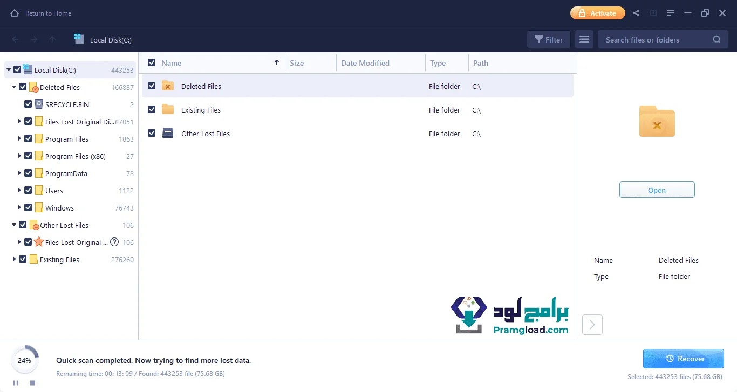Toggle the select-all checkbox in Name header
Image resolution: width=737 pixels, height=392 pixels.
pyautogui.click(x=152, y=62)
